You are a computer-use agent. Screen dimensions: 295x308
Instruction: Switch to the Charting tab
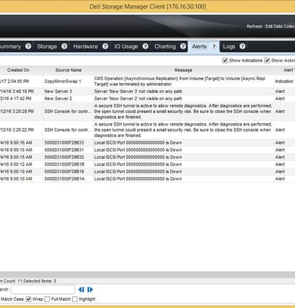[x=165, y=47]
